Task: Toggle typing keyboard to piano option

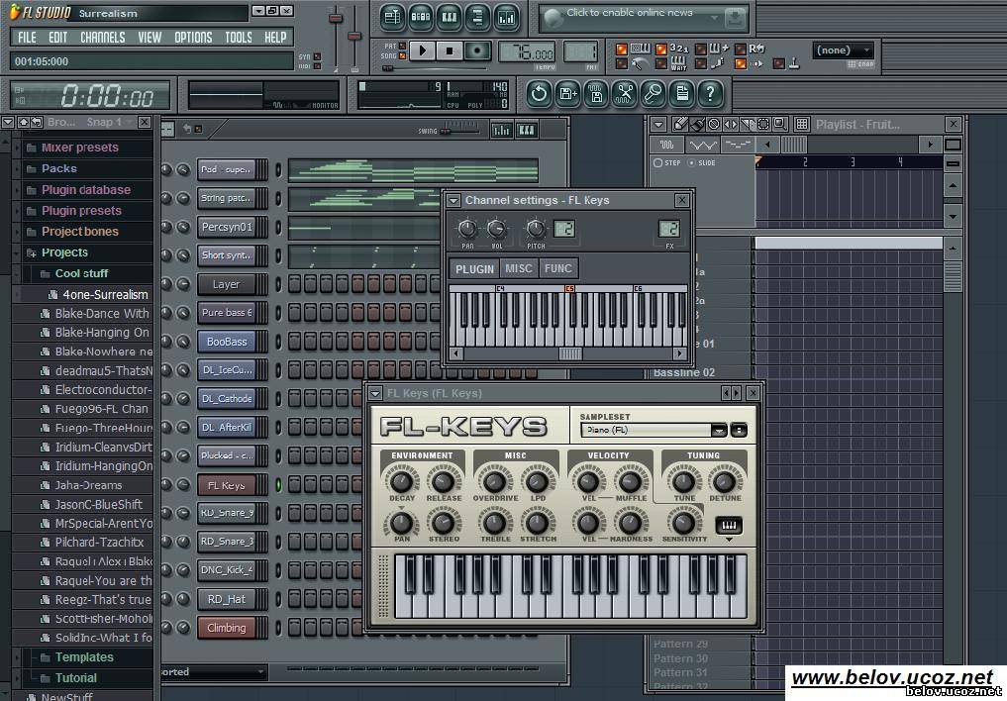Action: tap(621, 50)
